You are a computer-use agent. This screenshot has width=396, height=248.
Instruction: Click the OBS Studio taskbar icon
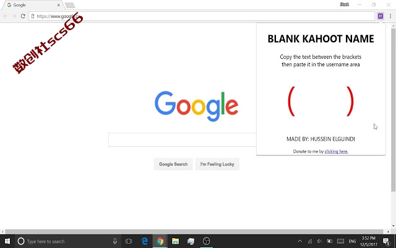pos(206,241)
